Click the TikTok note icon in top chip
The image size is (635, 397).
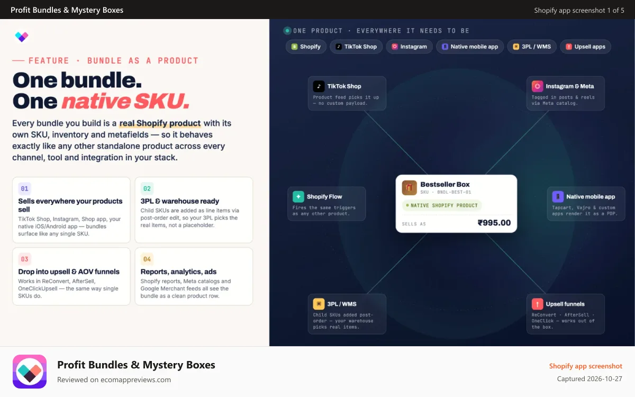coord(339,47)
